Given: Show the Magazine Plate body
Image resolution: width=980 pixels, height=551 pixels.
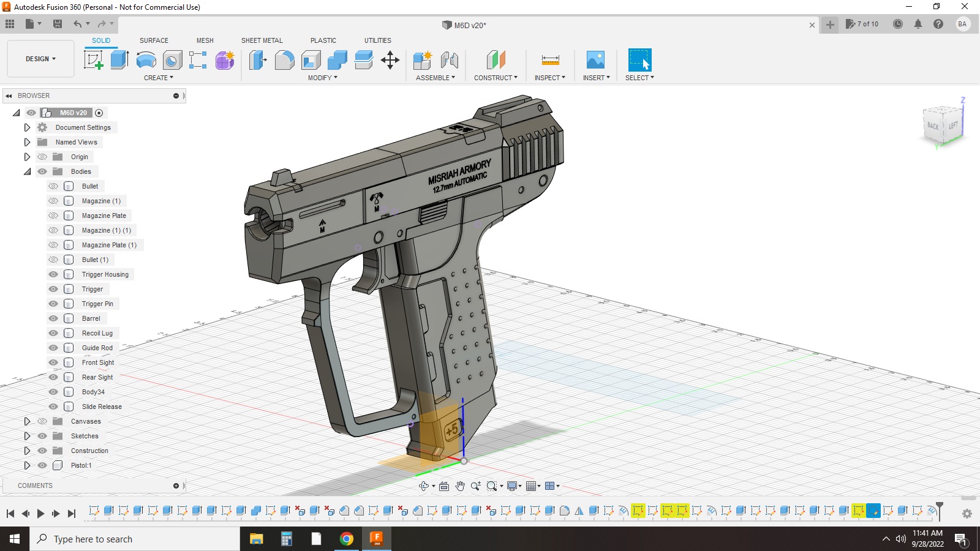Looking at the screenshot, I should point(53,216).
